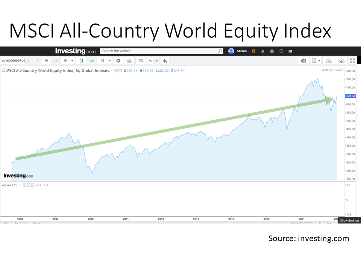Open the portfolio briefcase in top bar
Screen dimensions: 361x270
(272, 51)
